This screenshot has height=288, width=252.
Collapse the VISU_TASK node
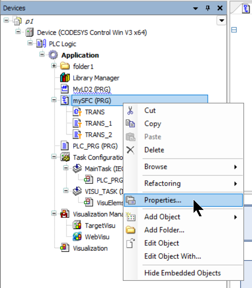(x=66, y=190)
